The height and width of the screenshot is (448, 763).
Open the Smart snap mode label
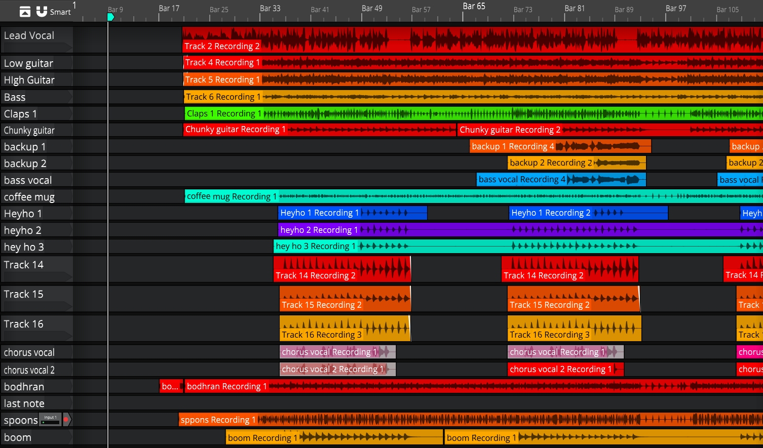pos(60,12)
